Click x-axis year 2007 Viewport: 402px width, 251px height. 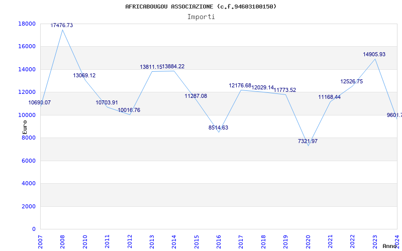40,241
